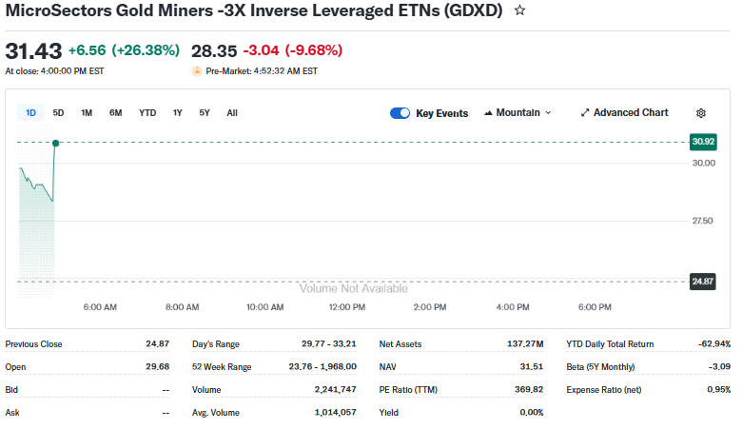Viewport: 742px width, 429px height.
Task: Choose the 6M chart range
Action: click(115, 113)
